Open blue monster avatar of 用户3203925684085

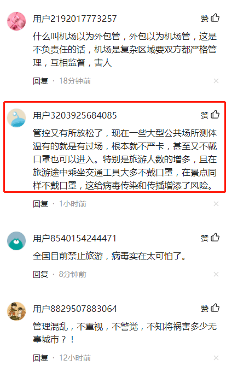coord(16,118)
